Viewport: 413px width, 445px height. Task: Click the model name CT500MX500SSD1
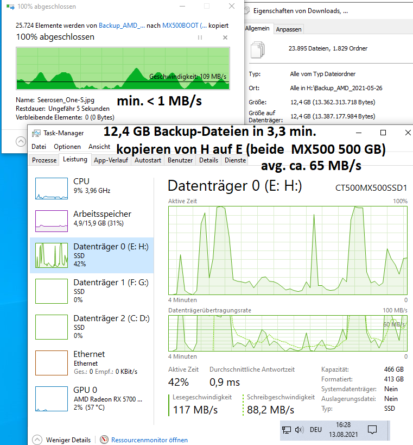click(x=371, y=188)
